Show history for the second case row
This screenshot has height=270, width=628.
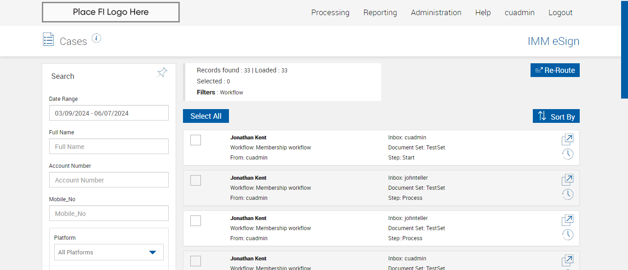(567, 194)
